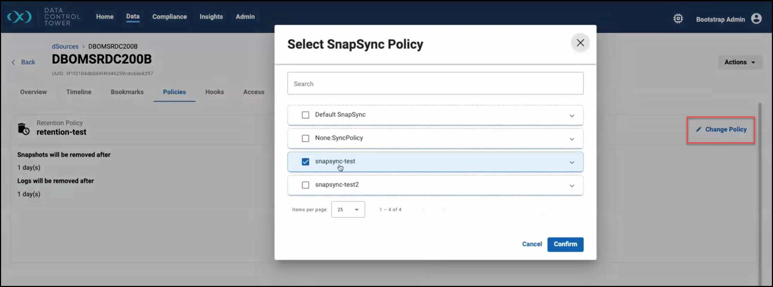Click the Back arrow icon
This screenshot has width=773, height=287.
(x=14, y=62)
